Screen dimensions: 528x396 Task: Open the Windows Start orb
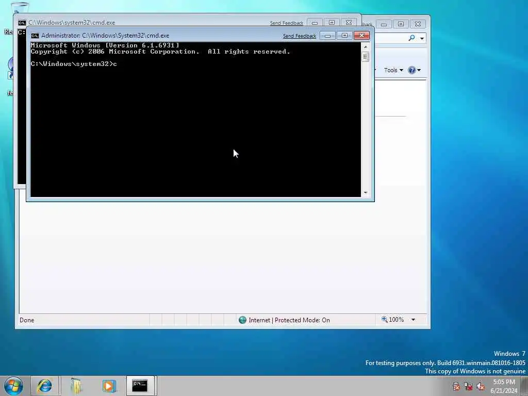tap(13, 386)
